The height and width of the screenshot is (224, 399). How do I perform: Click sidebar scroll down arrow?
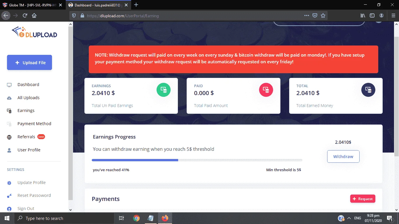click(x=70, y=209)
